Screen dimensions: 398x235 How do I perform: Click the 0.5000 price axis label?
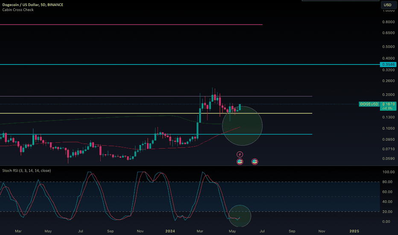point(388,47)
